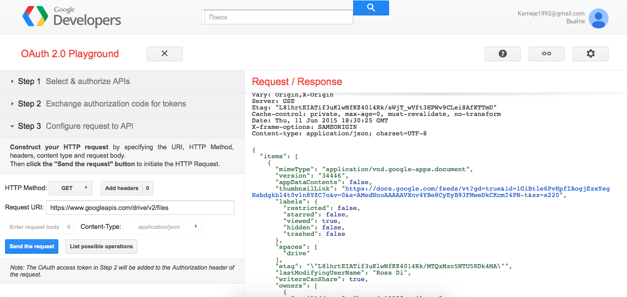
Task: Click the headers count badge showing 0
Action: point(148,188)
